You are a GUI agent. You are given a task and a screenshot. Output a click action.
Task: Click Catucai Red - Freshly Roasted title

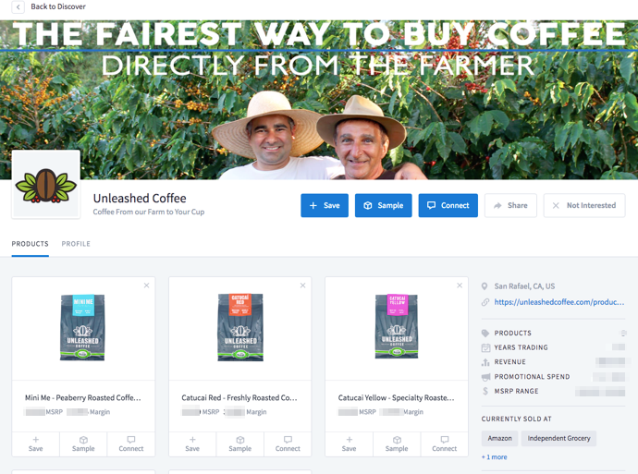coord(239,397)
